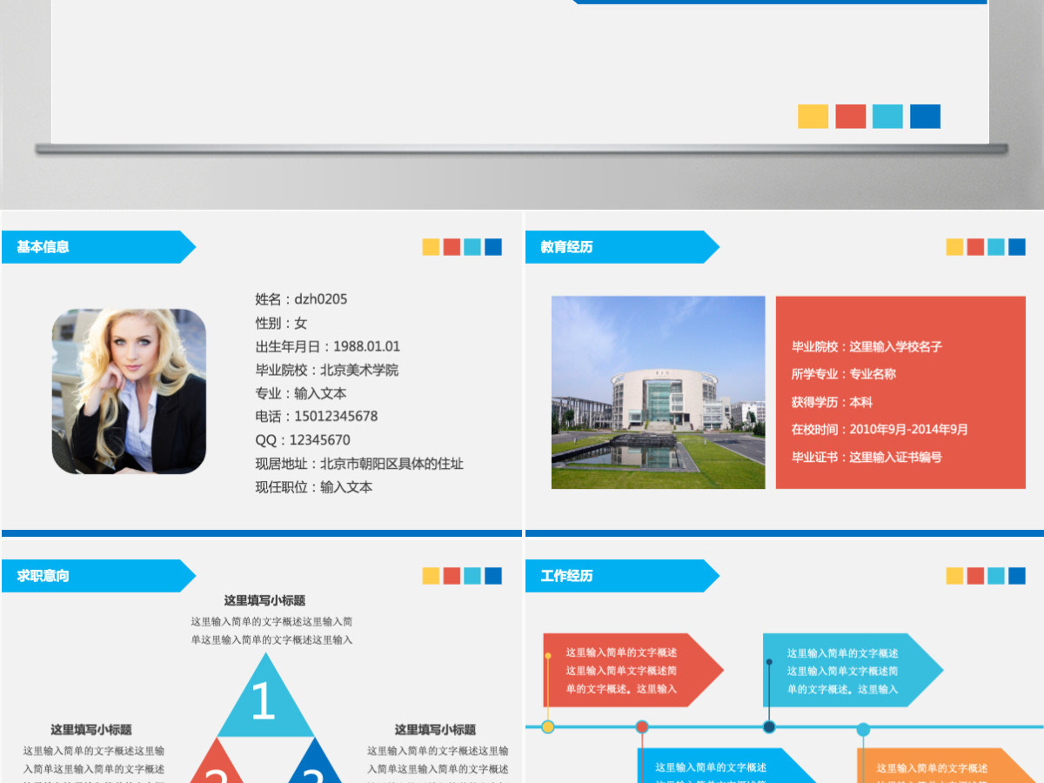Click the 求职意向 header banner
The image size is (1044, 783).
98,576
